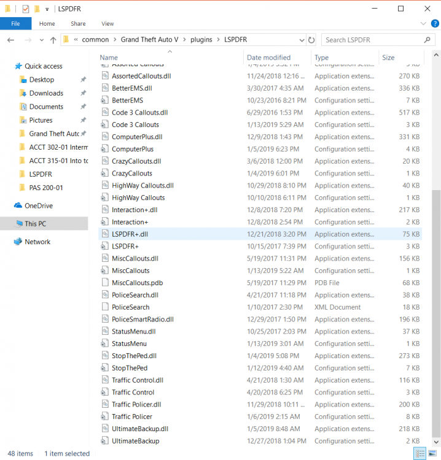The image size is (441, 460).
Task: Refresh the LSPDFR folder view
Action: tap(311, 40)
